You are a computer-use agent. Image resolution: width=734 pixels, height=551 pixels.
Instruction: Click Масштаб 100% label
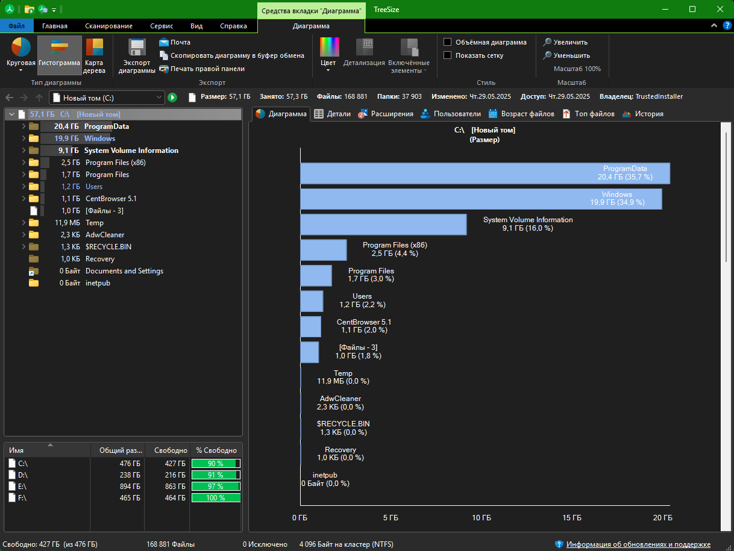577,69
